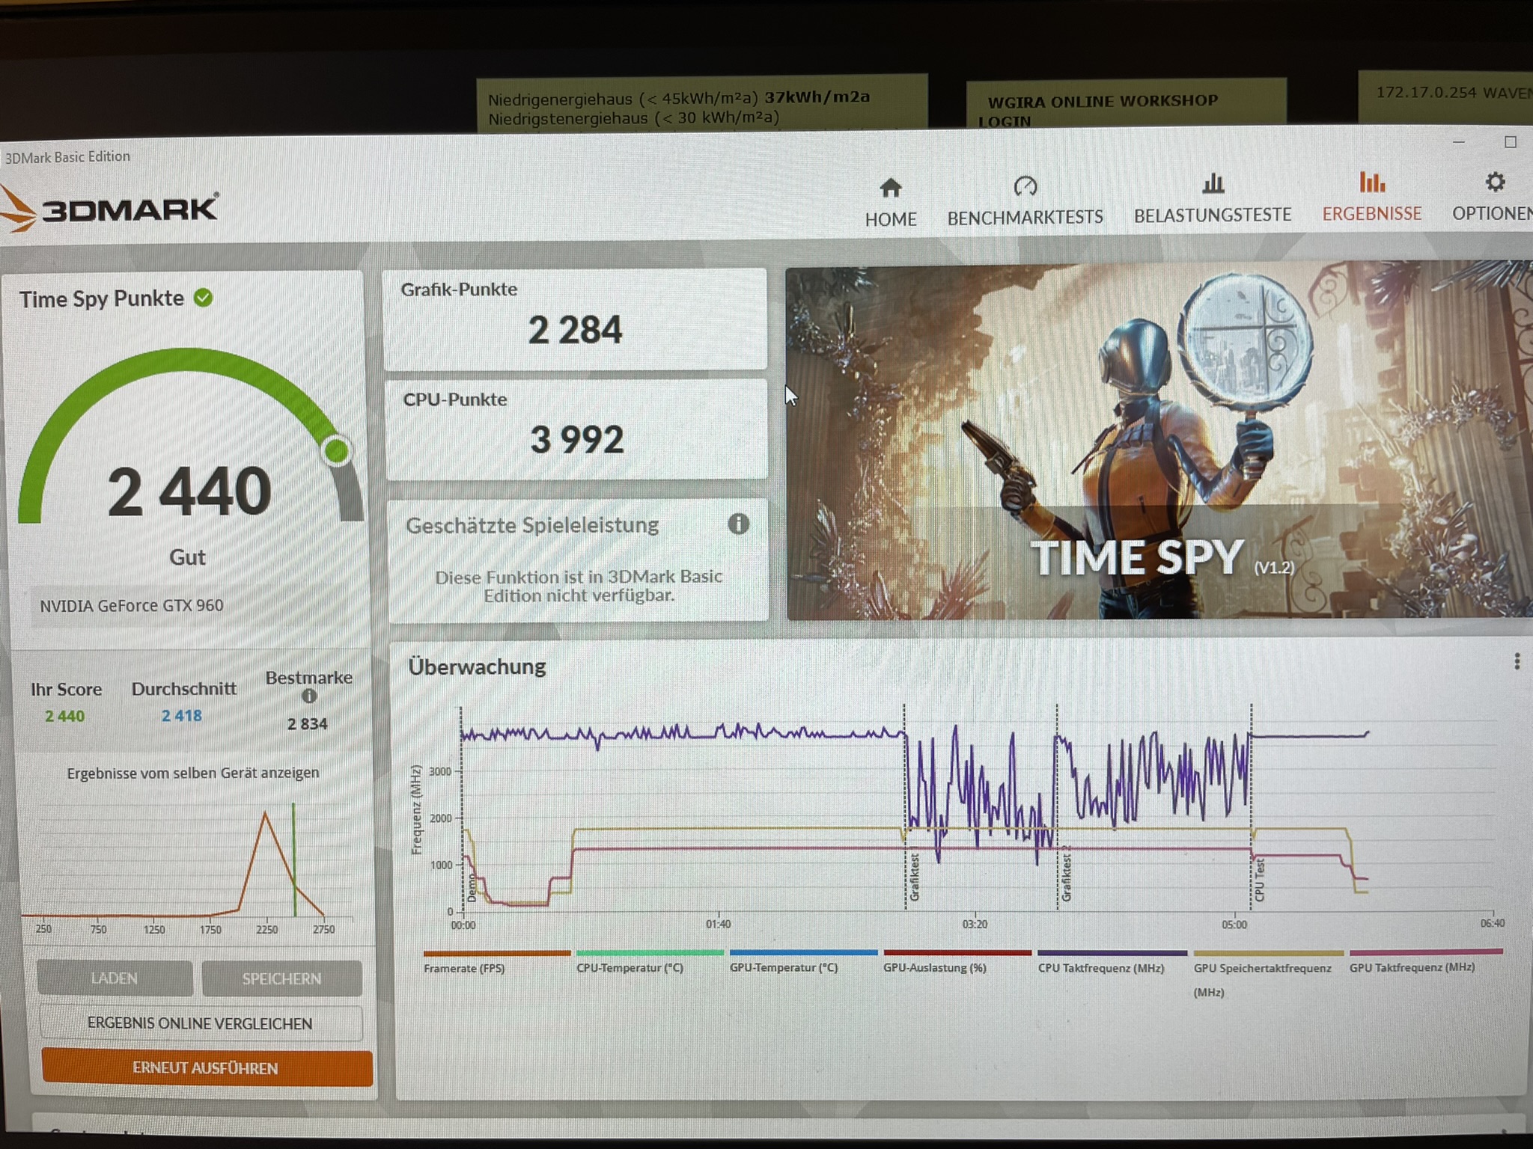The image size is (1533, 1149).
Task: Click the Belastungsteste bar chart icon
Action: 1213,183
